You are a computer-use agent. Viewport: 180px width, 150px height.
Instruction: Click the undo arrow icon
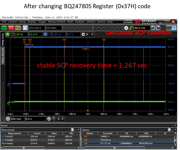point(153,28)
